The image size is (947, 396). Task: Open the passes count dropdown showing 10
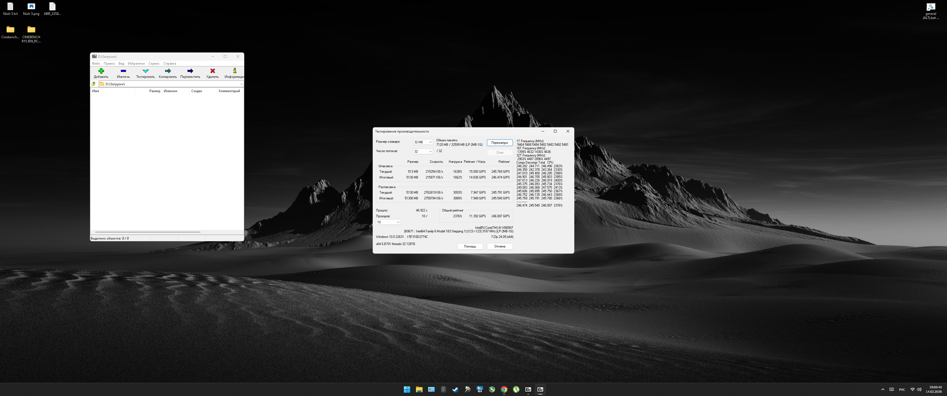click(398, 222)
